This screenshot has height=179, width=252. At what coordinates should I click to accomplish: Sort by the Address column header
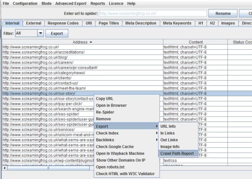point(82,42)
